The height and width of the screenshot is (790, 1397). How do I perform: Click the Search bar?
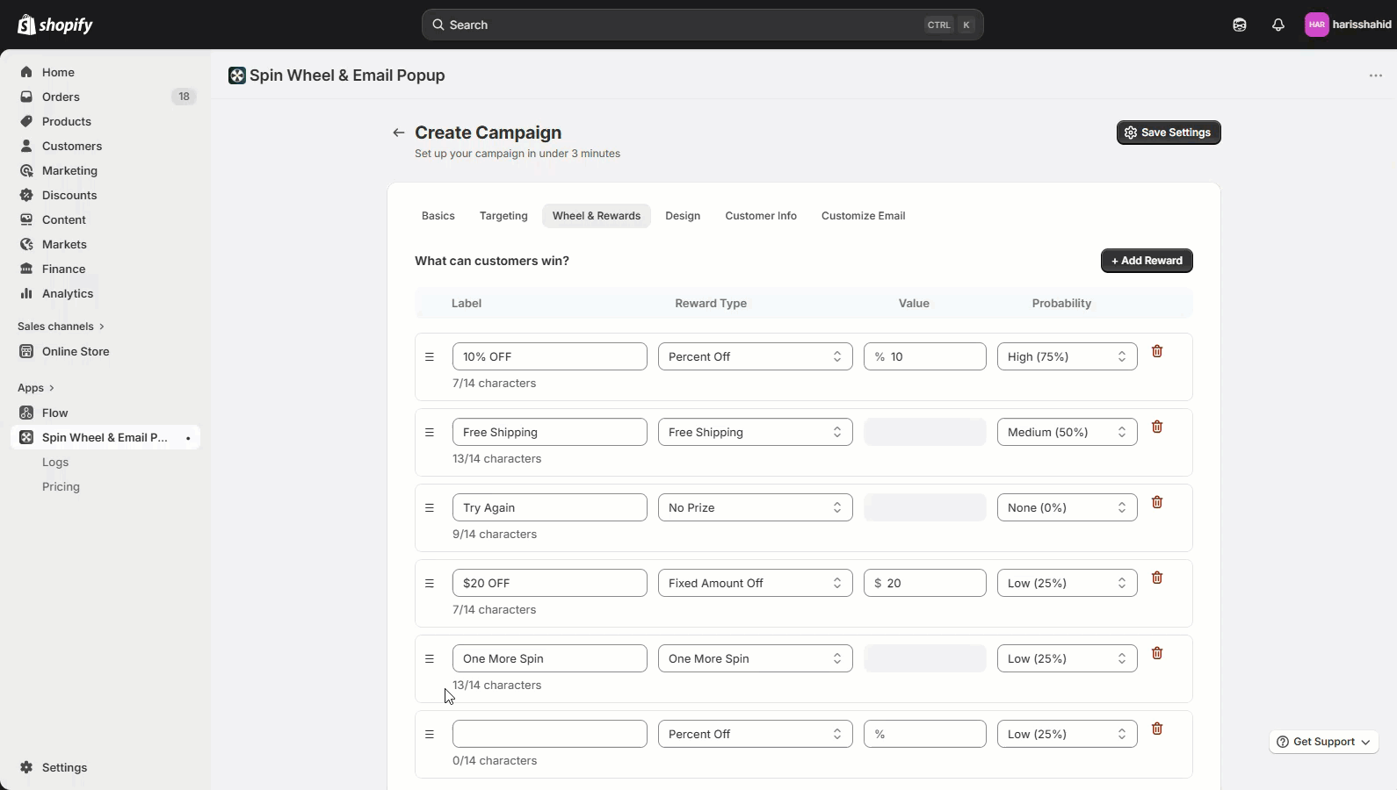click(x=702, y=25)
